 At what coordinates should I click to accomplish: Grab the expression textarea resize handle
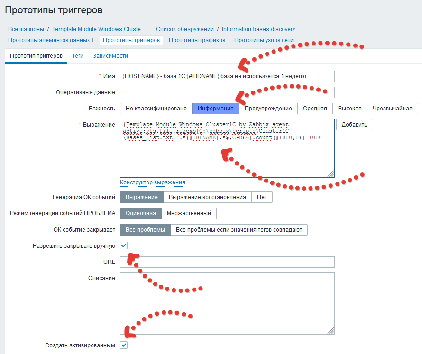coord(331,174)
